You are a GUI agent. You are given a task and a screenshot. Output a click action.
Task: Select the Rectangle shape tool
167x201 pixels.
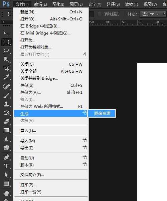(6, 184)
